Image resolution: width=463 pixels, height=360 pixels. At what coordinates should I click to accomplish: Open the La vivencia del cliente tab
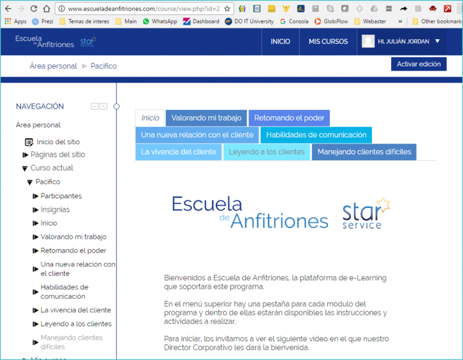(178, 152)
